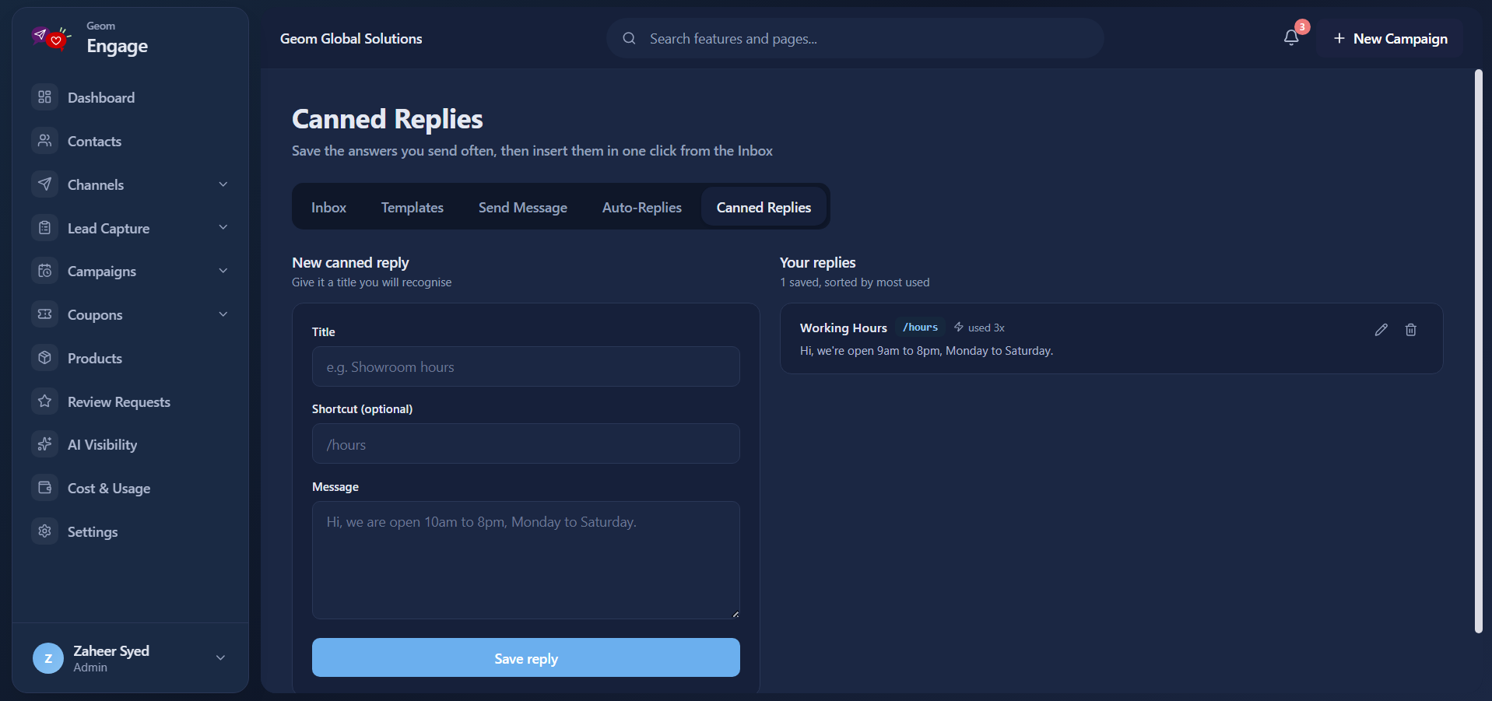The image size is (1492, 701).
Task: Click the Products box icon
Action: coord(44,358)
